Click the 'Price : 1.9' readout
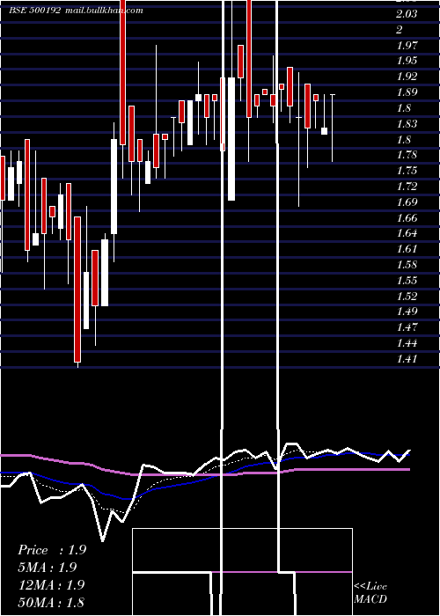 click(52, 550)
